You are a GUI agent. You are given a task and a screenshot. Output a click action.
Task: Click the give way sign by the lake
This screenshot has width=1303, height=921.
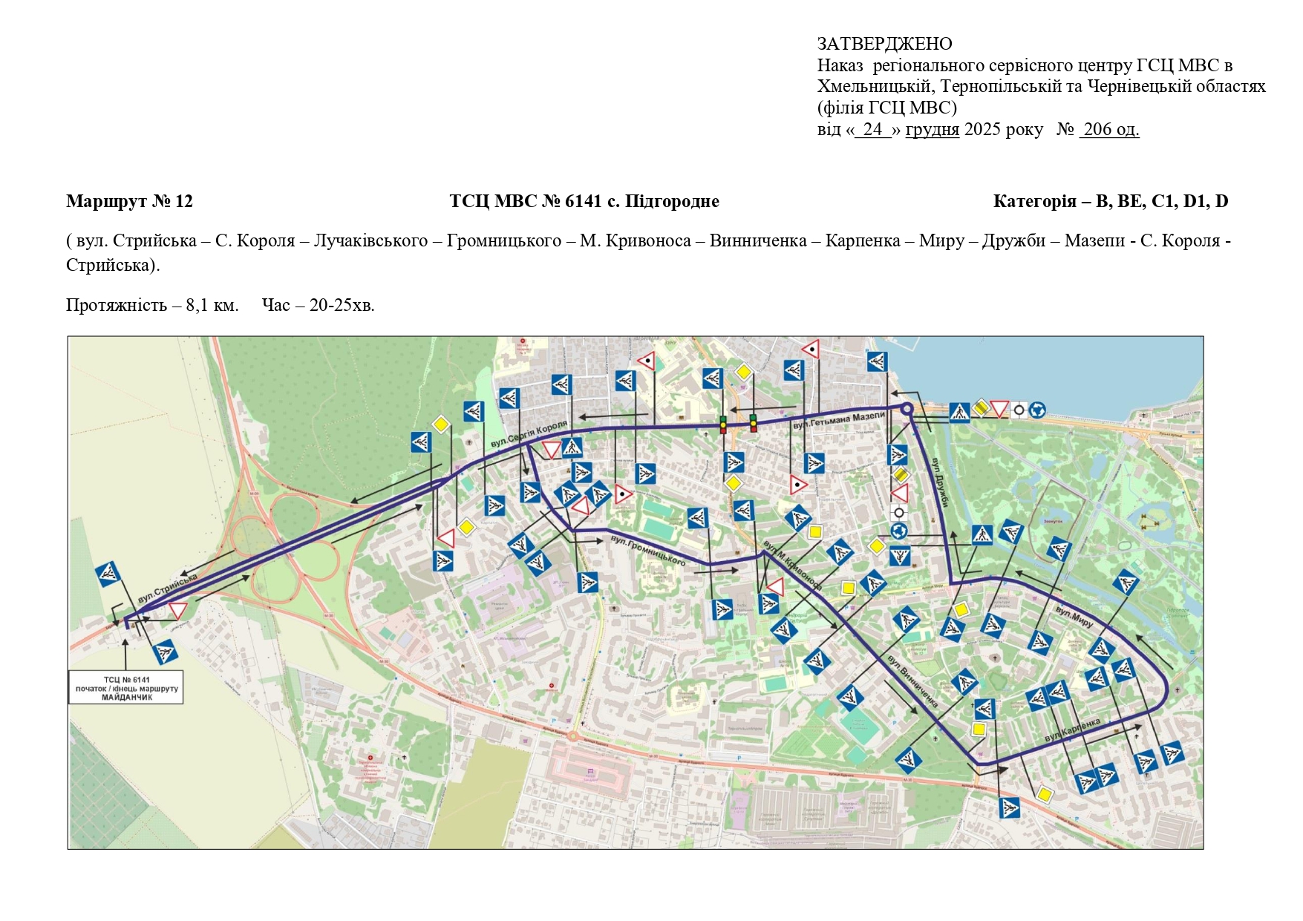[x=1000, y=409]
